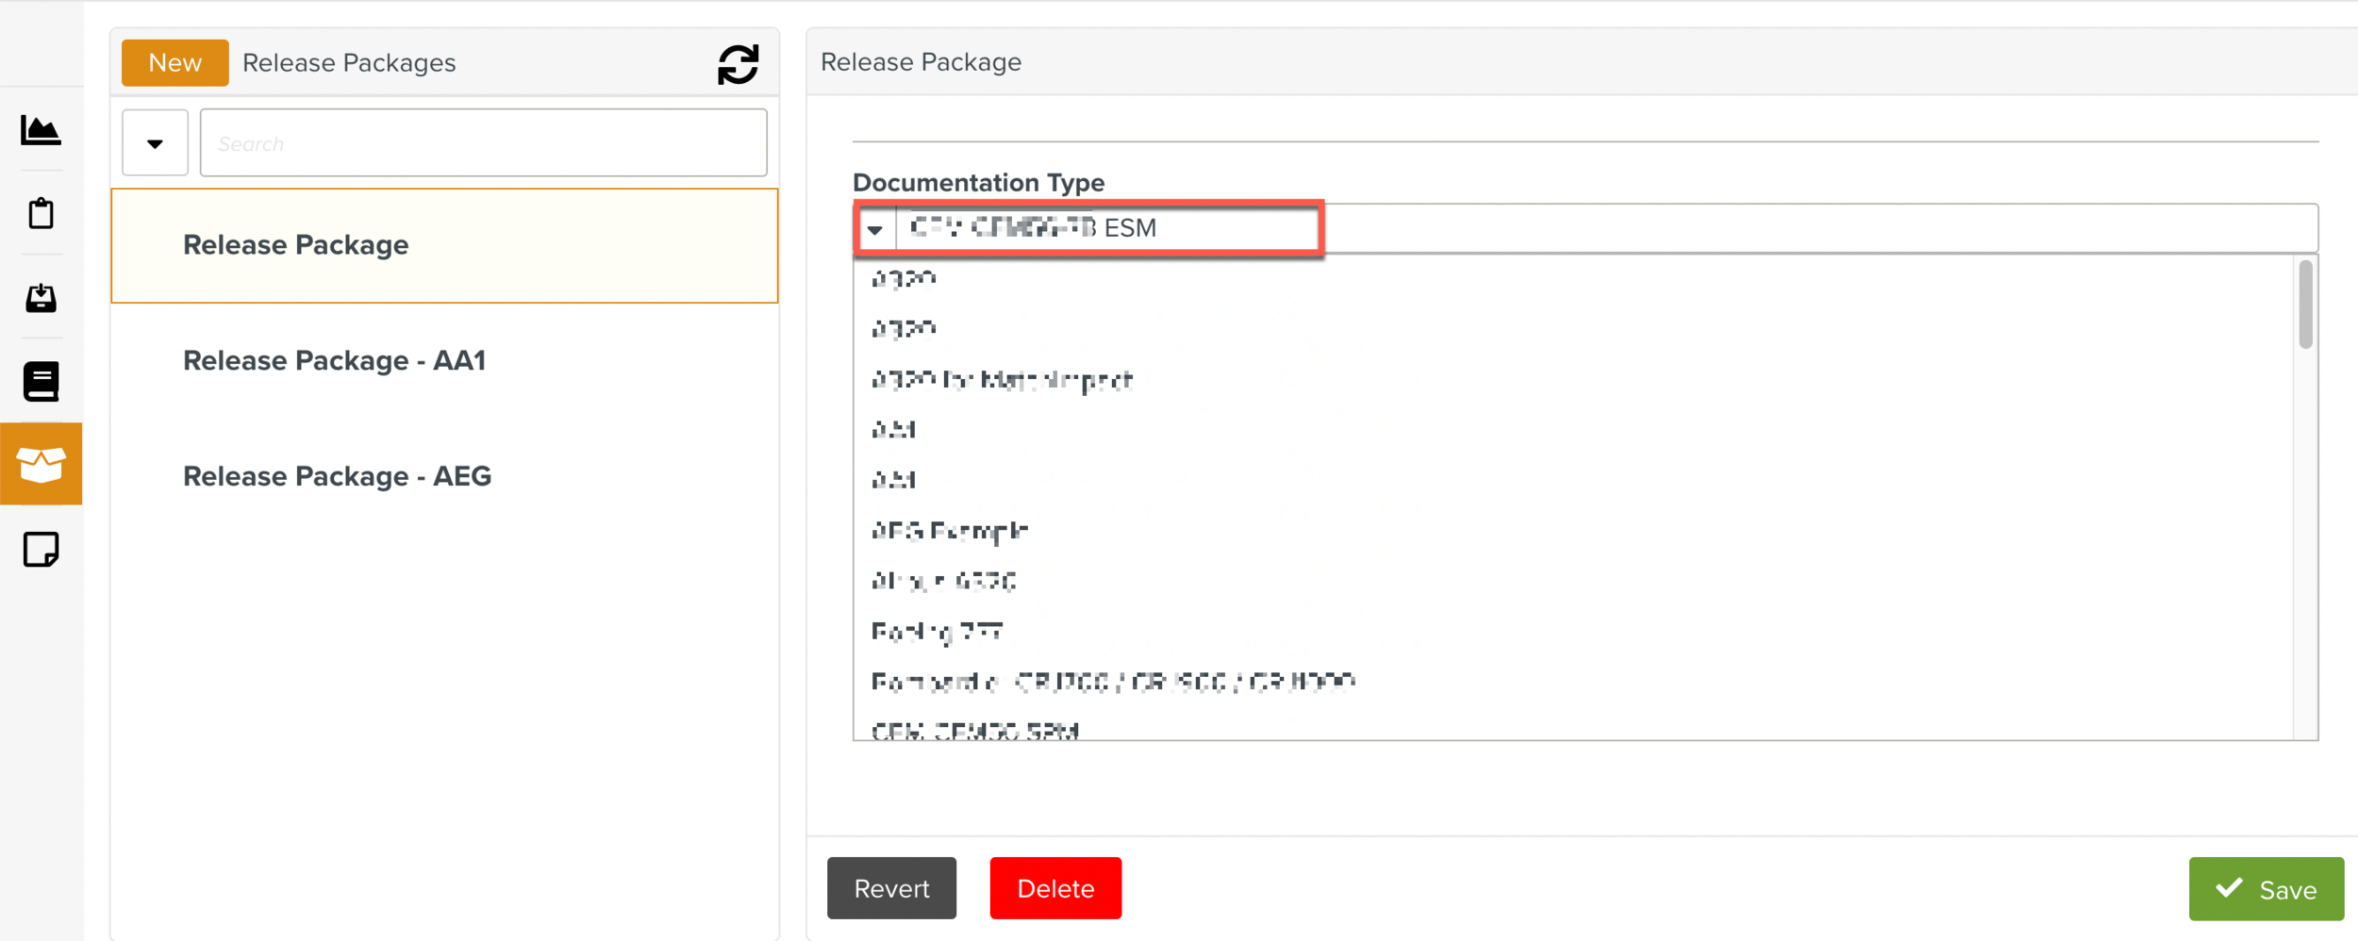This screenshot has width=2358, height=941.
Task: Refresh the Release Packages list
Action: click(739, 63)
